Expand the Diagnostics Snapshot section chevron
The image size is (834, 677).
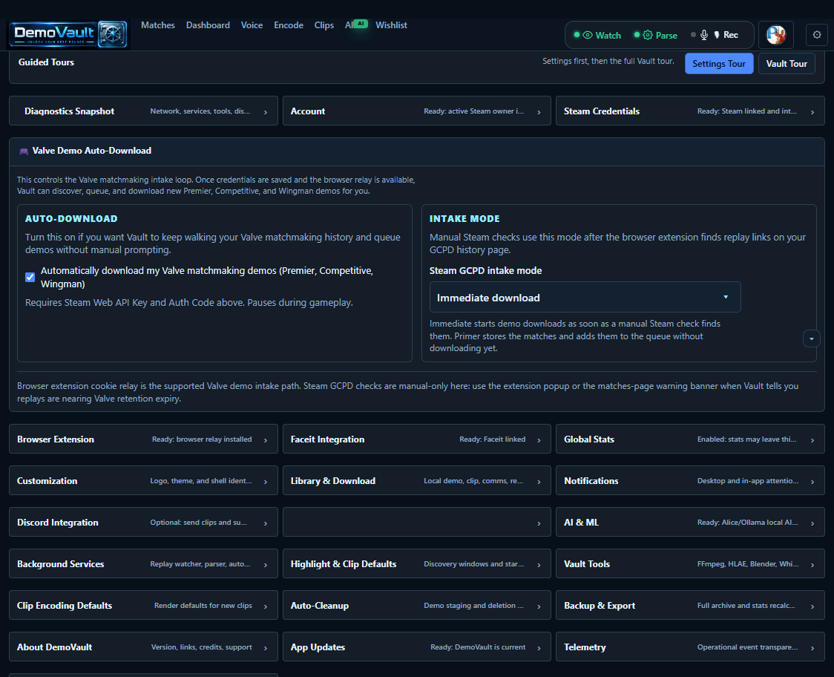pyautogui.click(x=266, y=112)
